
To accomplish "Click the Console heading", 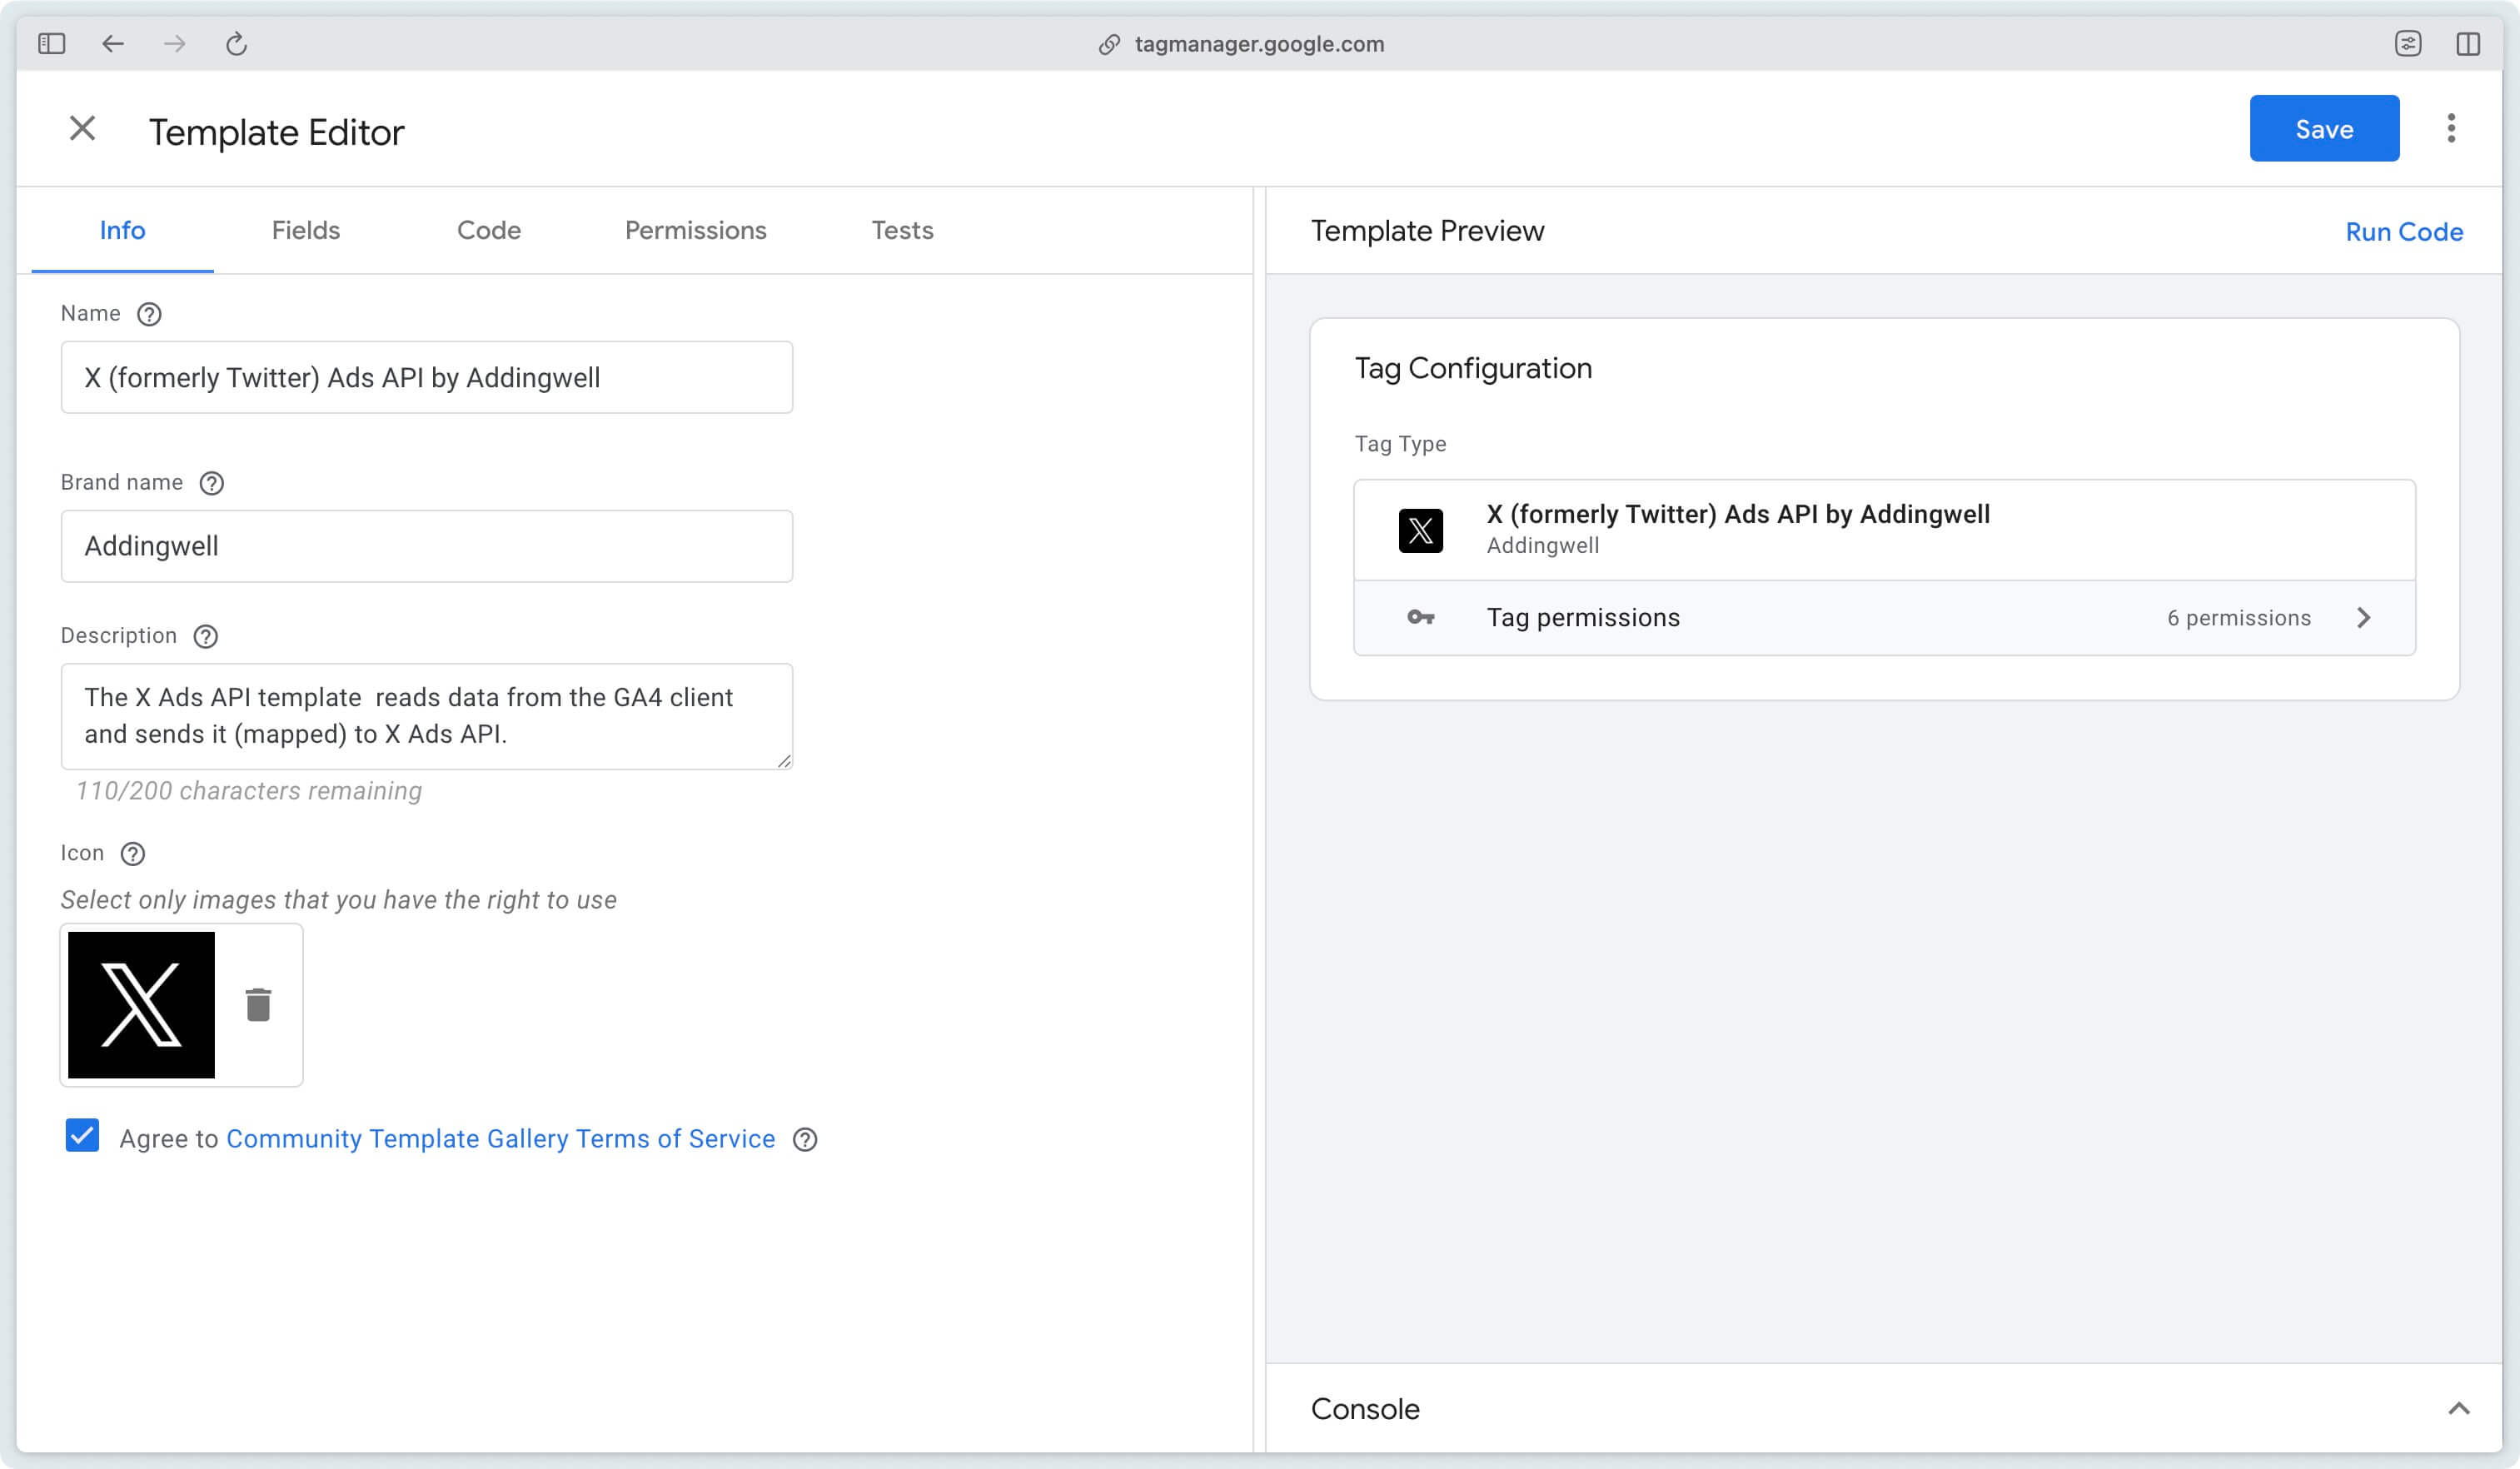I will (1365, 1409).
